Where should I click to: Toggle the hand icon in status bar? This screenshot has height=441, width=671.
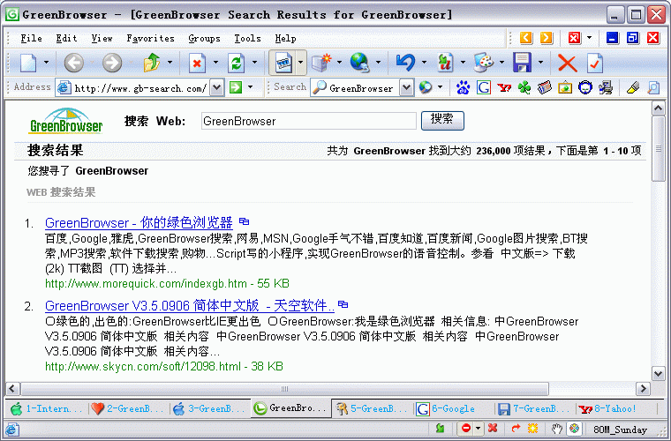coord(556,428)
